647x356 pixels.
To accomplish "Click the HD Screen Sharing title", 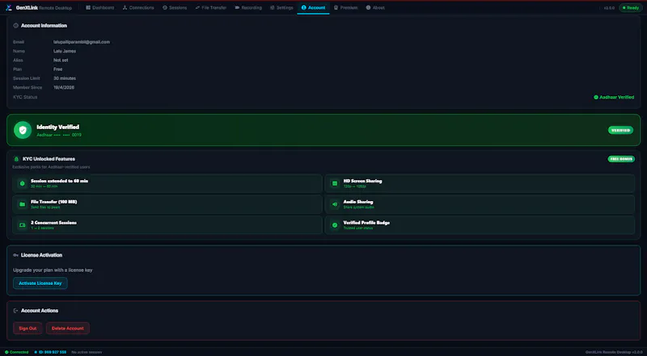I will (362, 181).
